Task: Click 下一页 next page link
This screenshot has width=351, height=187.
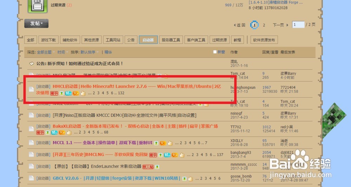Action: pos(280,25)
